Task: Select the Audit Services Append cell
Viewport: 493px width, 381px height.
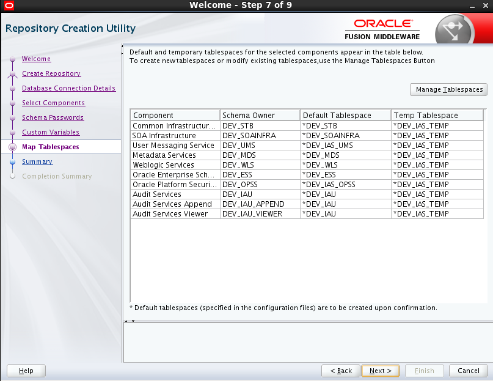Action: (x=175, y=204)
